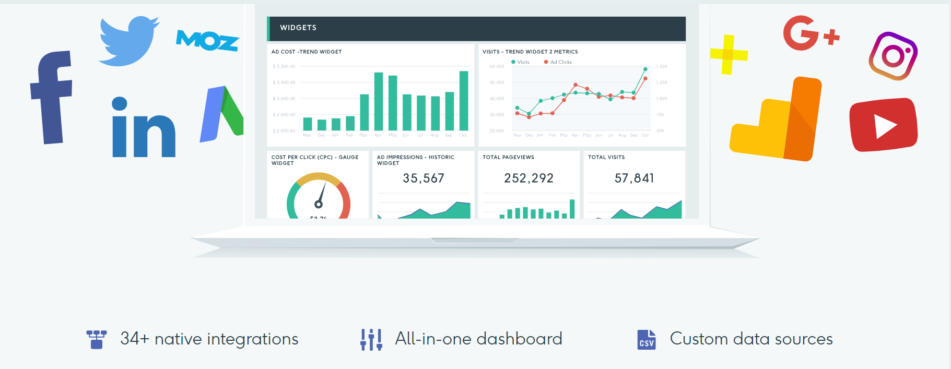
Task: Click the native integrations network icon
Action: 97,339
